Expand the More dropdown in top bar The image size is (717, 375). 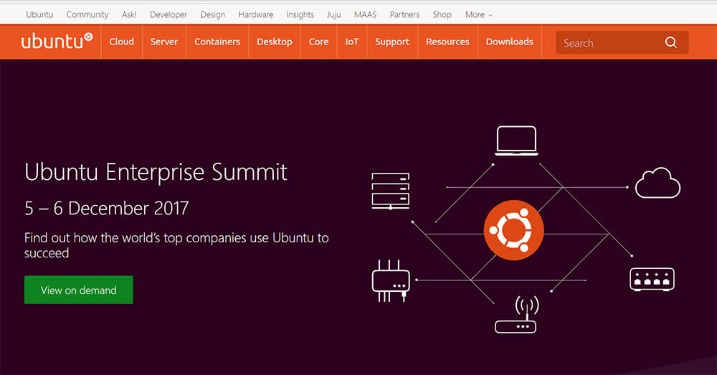[x=479, y=14]
